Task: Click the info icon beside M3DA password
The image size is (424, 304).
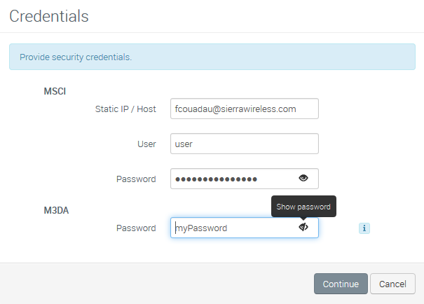Action: tap(364, 228)
